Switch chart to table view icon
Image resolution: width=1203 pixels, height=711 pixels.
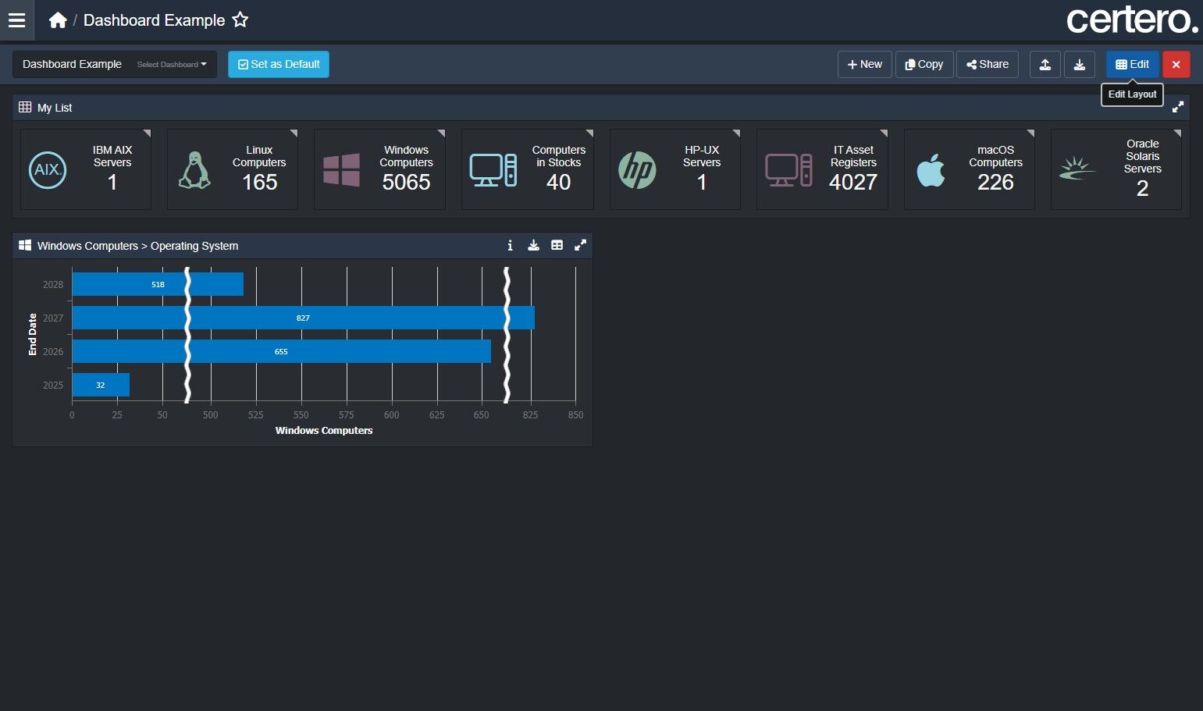coord(557,246)
